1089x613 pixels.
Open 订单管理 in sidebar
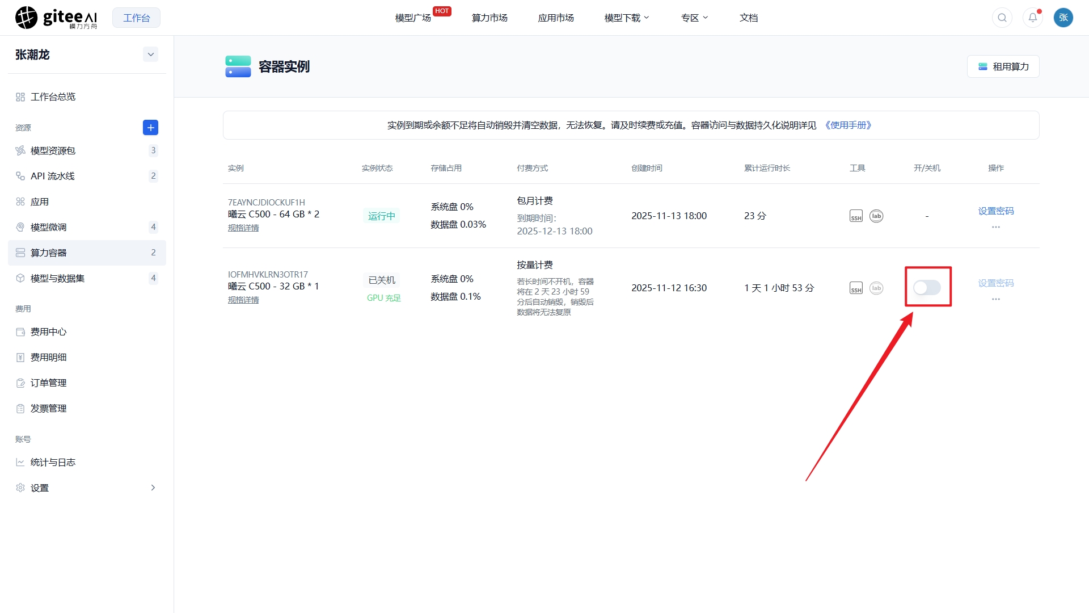click(87, 383)
